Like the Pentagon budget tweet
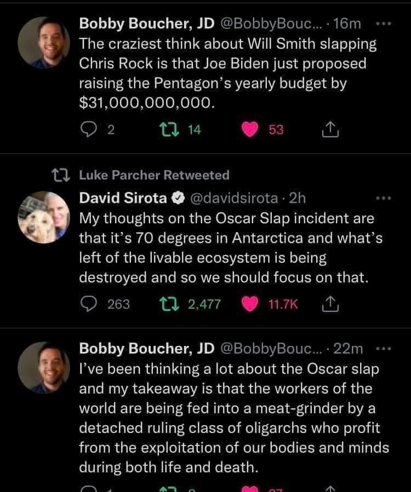The width and height of the screenshot is (411, 492). (250, 129)
